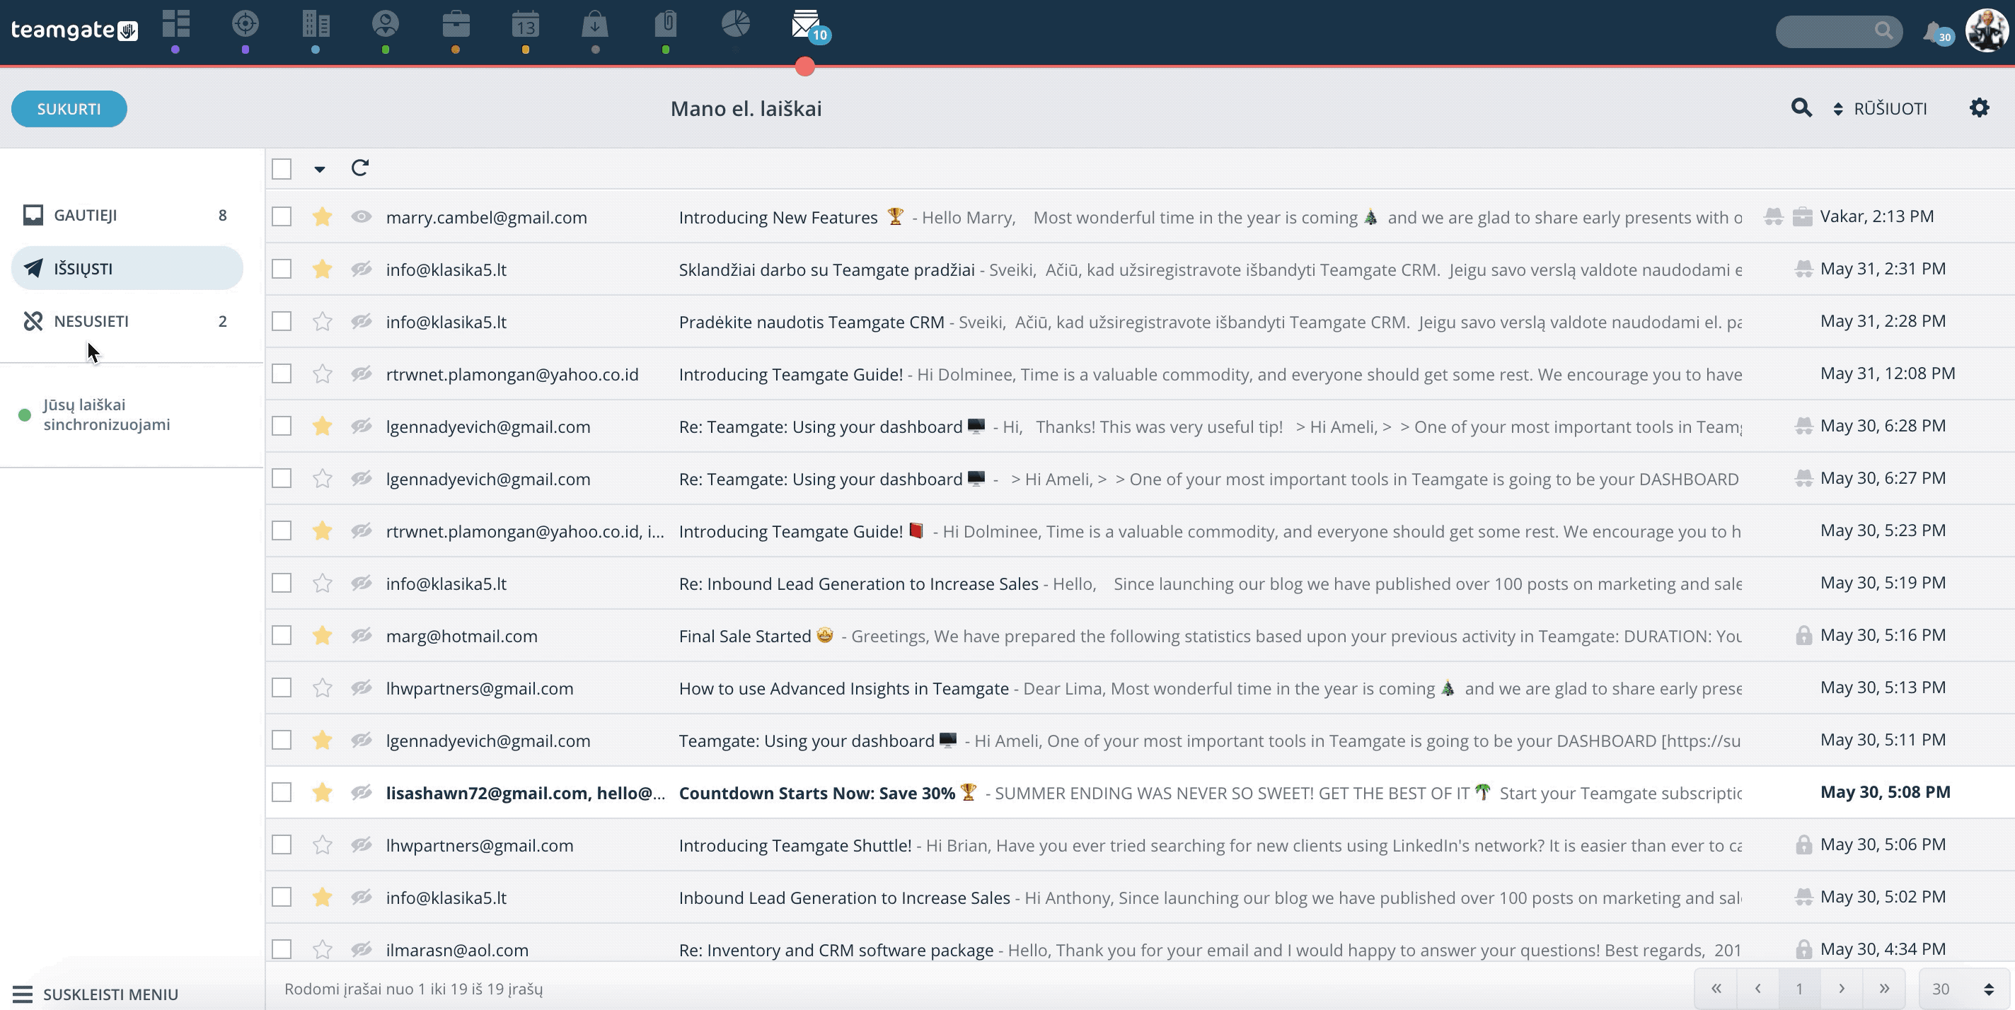Open Countdown Starts Now: Save 30% email
The width and height of the screenshot is (2015, 1010).
point(1140,792)
